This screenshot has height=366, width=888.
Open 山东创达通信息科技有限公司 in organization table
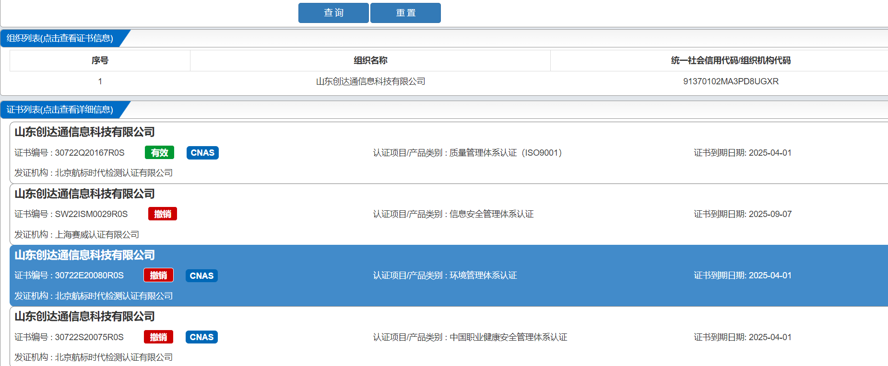coord(370,81)
